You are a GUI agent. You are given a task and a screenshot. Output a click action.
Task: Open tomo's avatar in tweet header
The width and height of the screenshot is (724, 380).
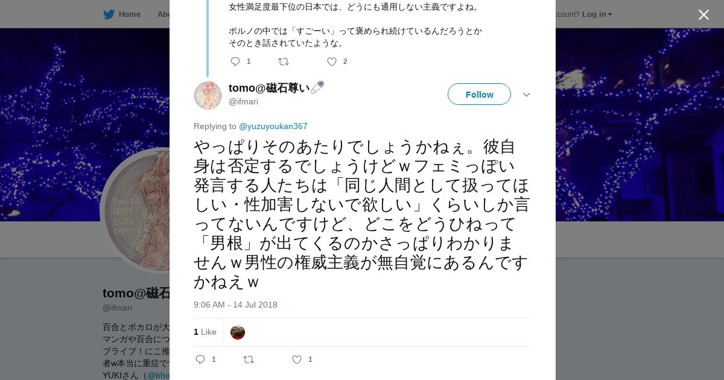(208, 95)
